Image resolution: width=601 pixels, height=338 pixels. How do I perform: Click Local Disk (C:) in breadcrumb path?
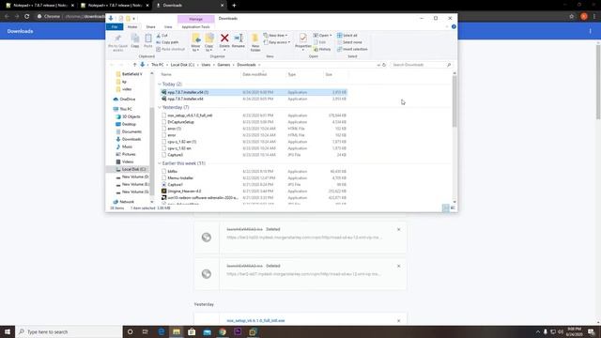182,65
